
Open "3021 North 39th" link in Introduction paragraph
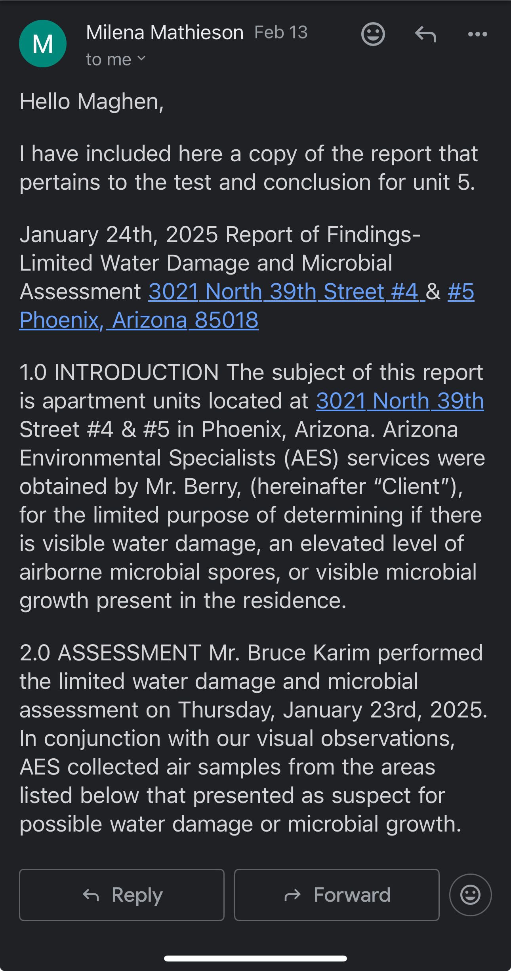(400, 401)
